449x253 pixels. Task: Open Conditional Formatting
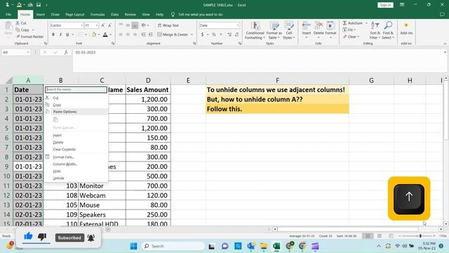pyautogui.click(x=255, y=30)
